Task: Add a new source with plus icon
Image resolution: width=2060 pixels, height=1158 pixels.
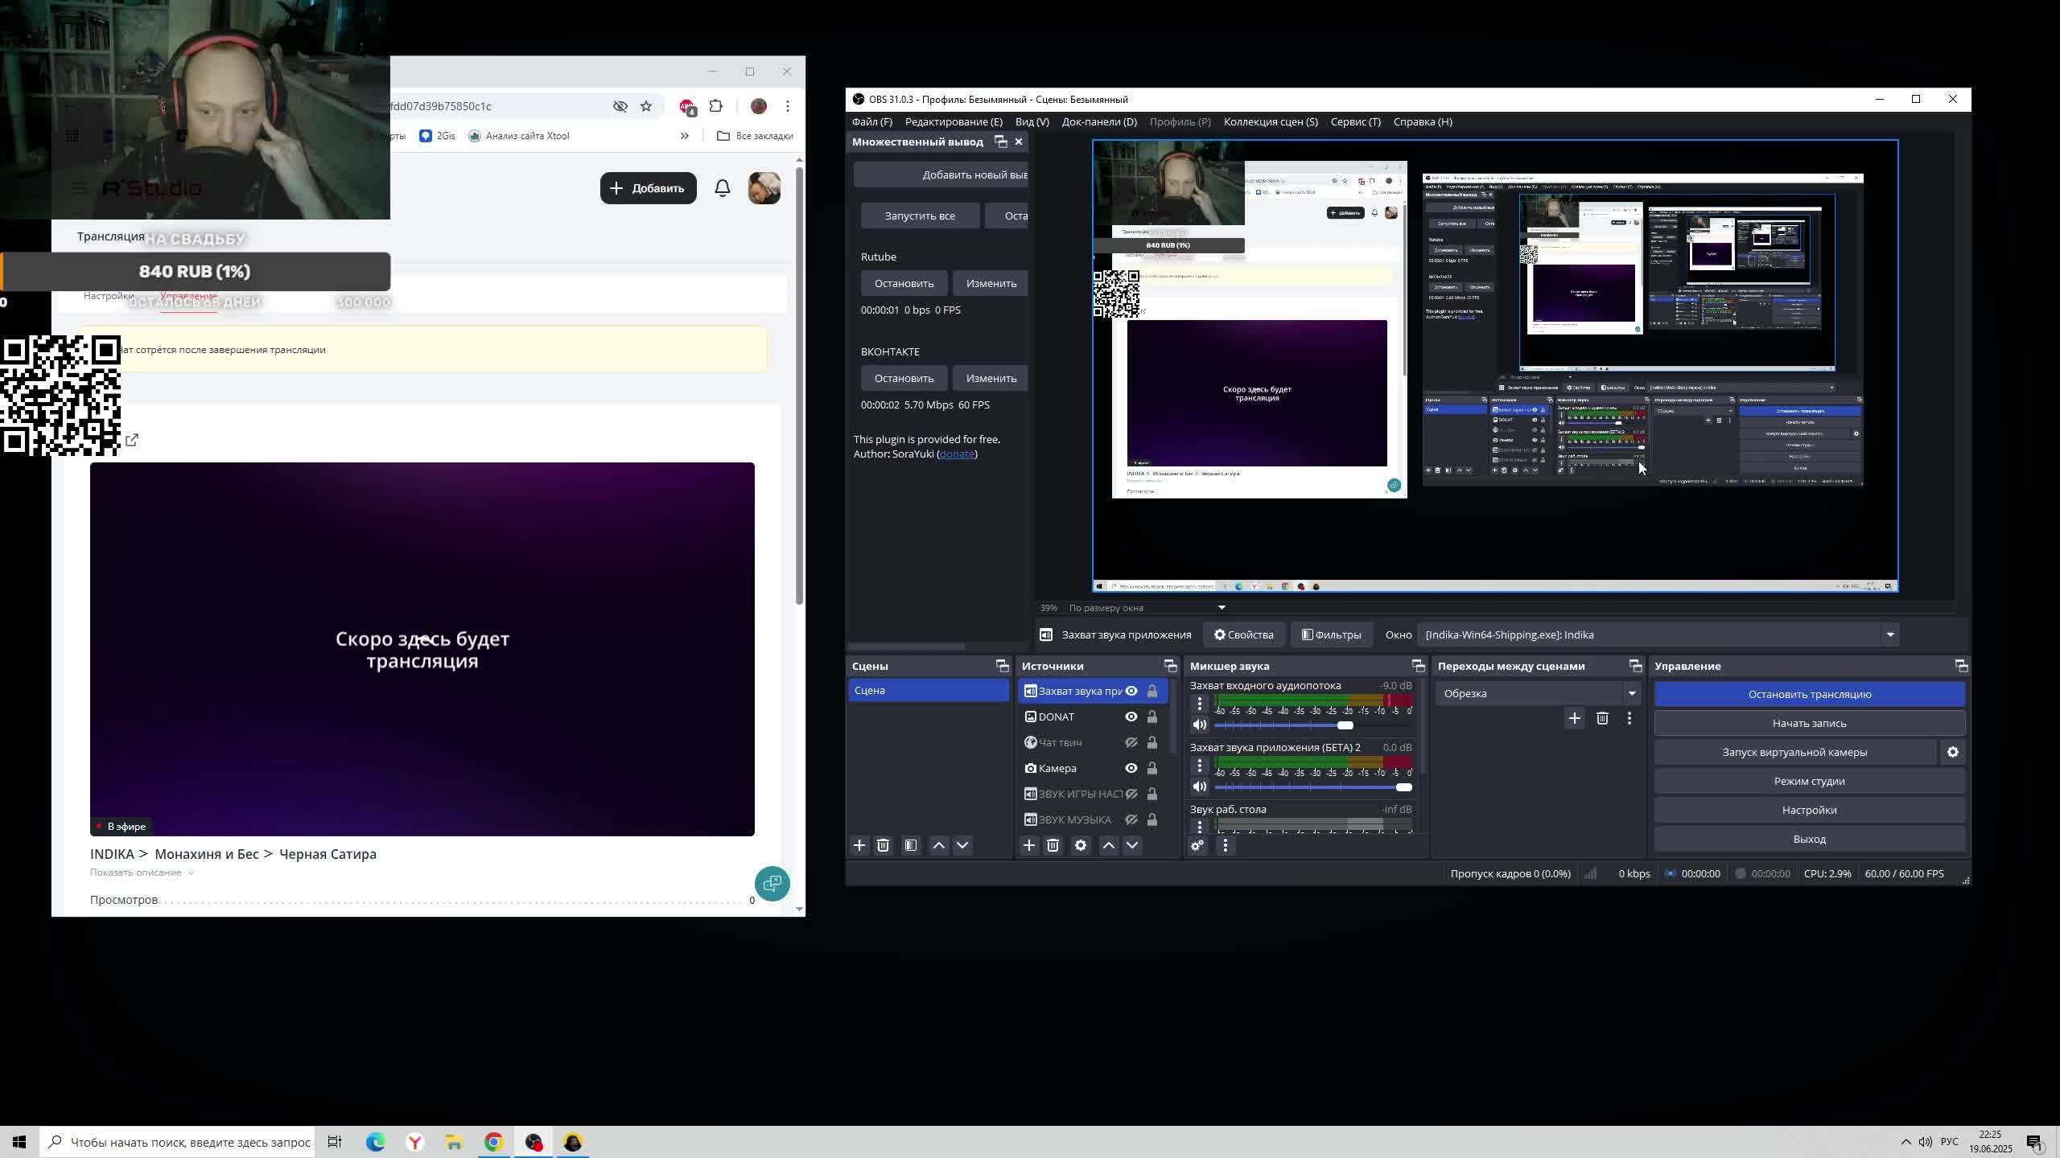Action: point(1028,845)
